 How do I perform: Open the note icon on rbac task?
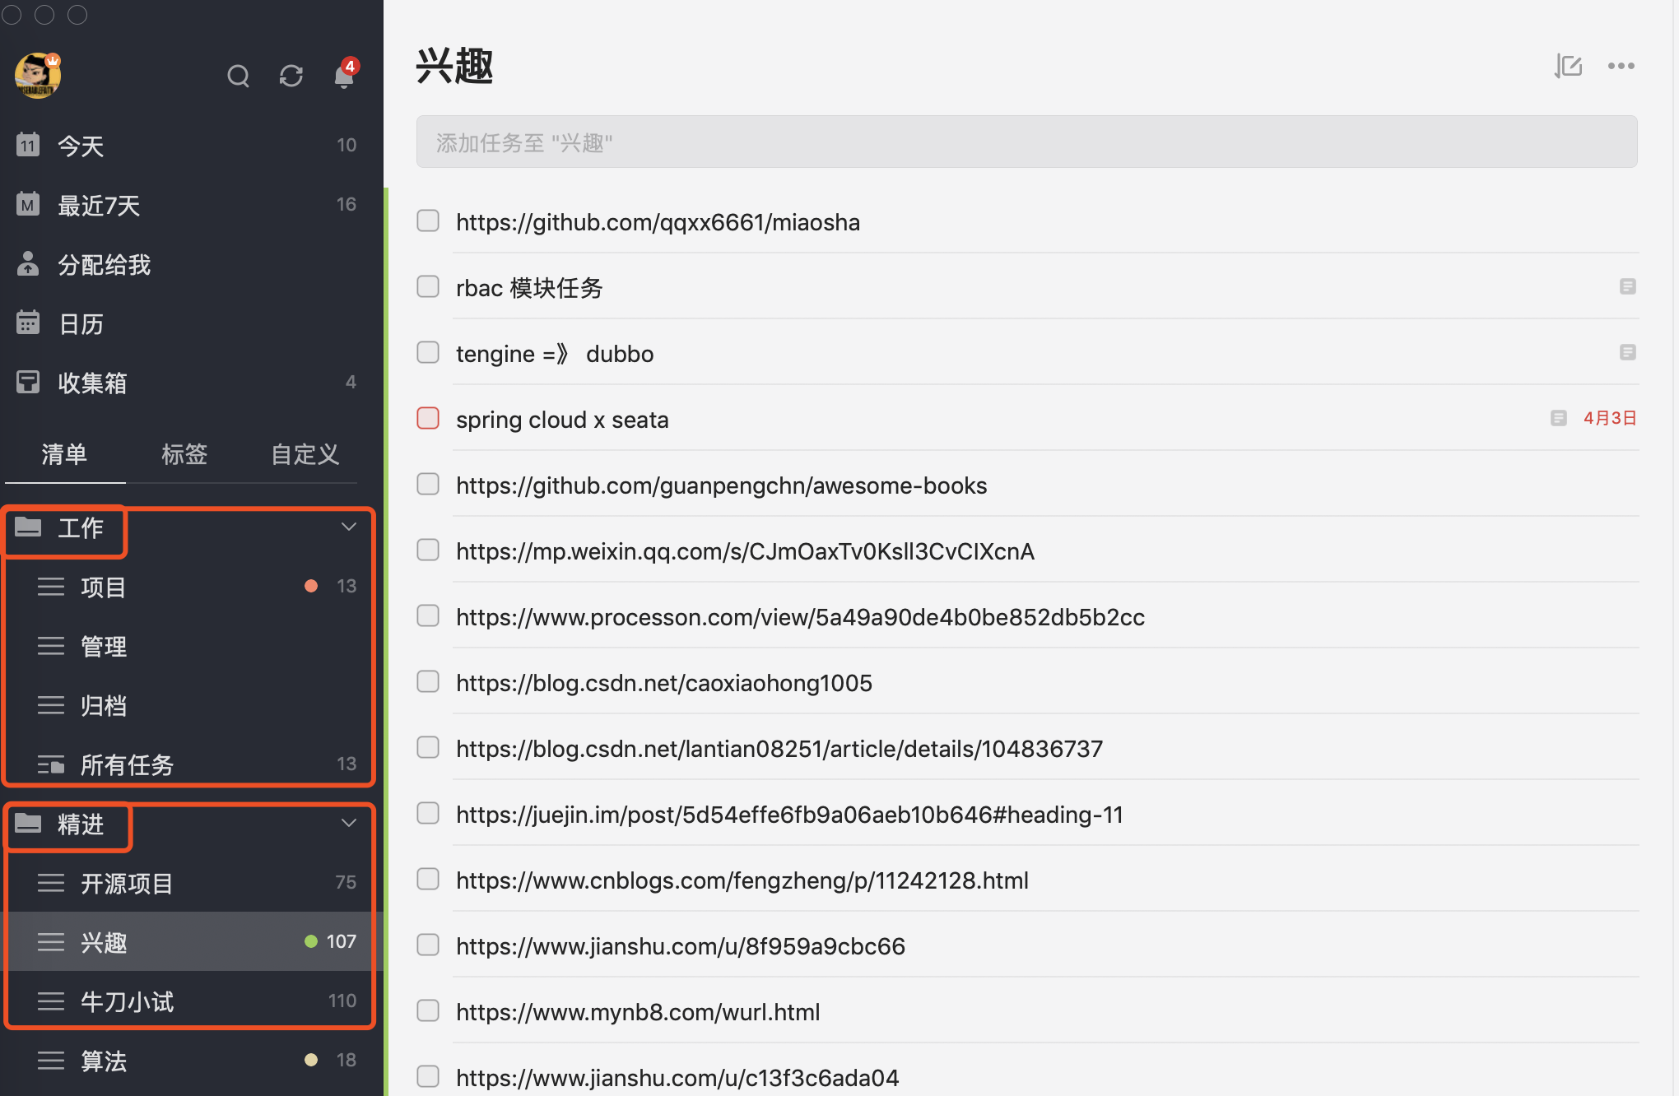tap(1627, 287)
